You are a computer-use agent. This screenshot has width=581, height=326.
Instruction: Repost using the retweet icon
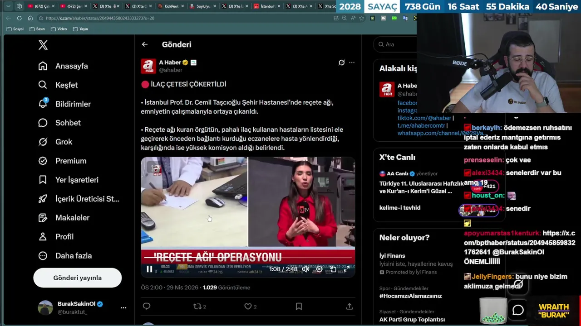point(197,307)
